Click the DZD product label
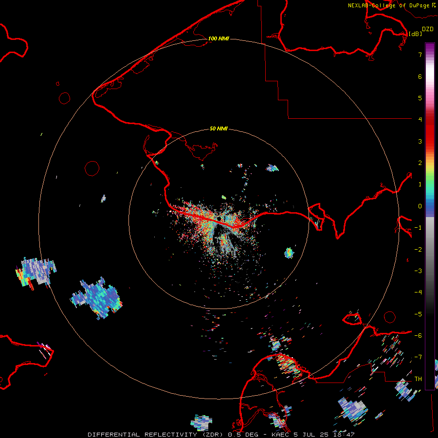This screenshot has height=438, width=438. coord(428,29)
